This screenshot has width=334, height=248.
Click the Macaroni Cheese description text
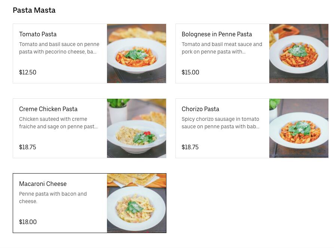pos(53,198)
